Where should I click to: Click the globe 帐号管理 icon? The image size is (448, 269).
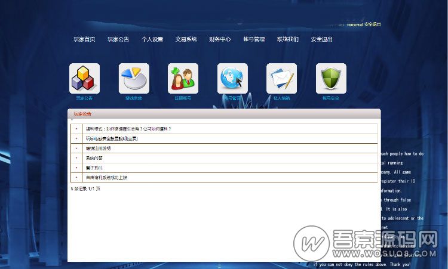click(232, 78)
